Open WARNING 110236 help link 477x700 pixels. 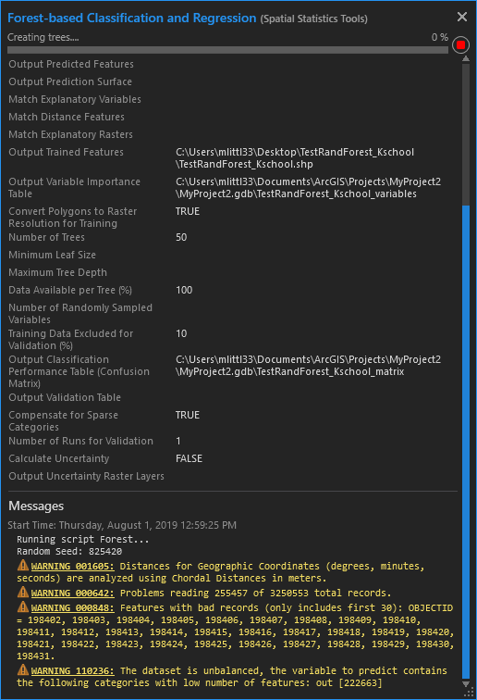(72, 670)
